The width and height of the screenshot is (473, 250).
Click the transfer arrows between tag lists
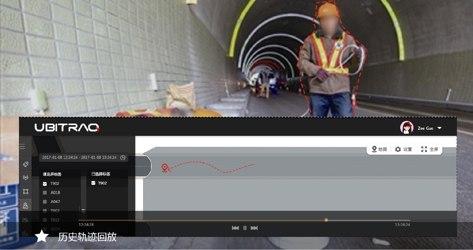click(x=84, y=210)
